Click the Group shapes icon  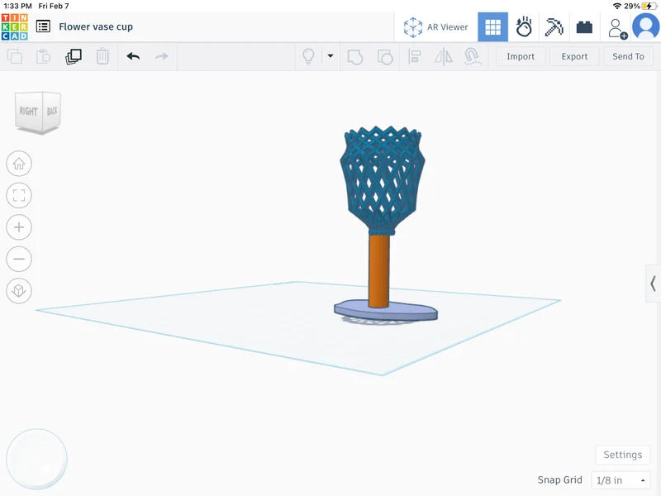pyautogui.click(x=355, y=56)
